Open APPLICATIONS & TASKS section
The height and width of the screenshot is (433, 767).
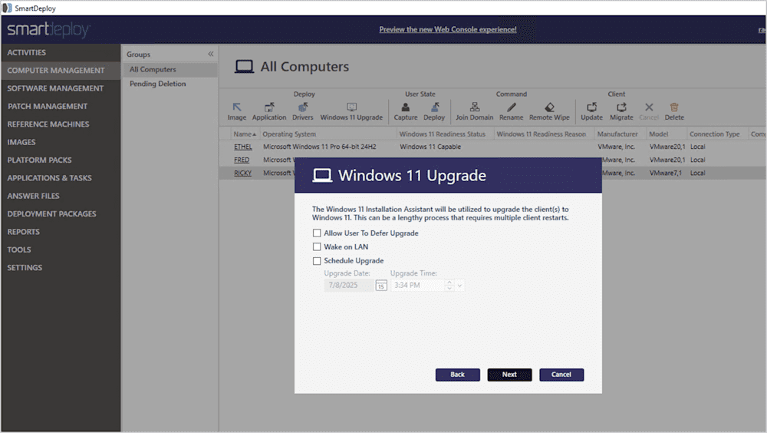[61, 178]
